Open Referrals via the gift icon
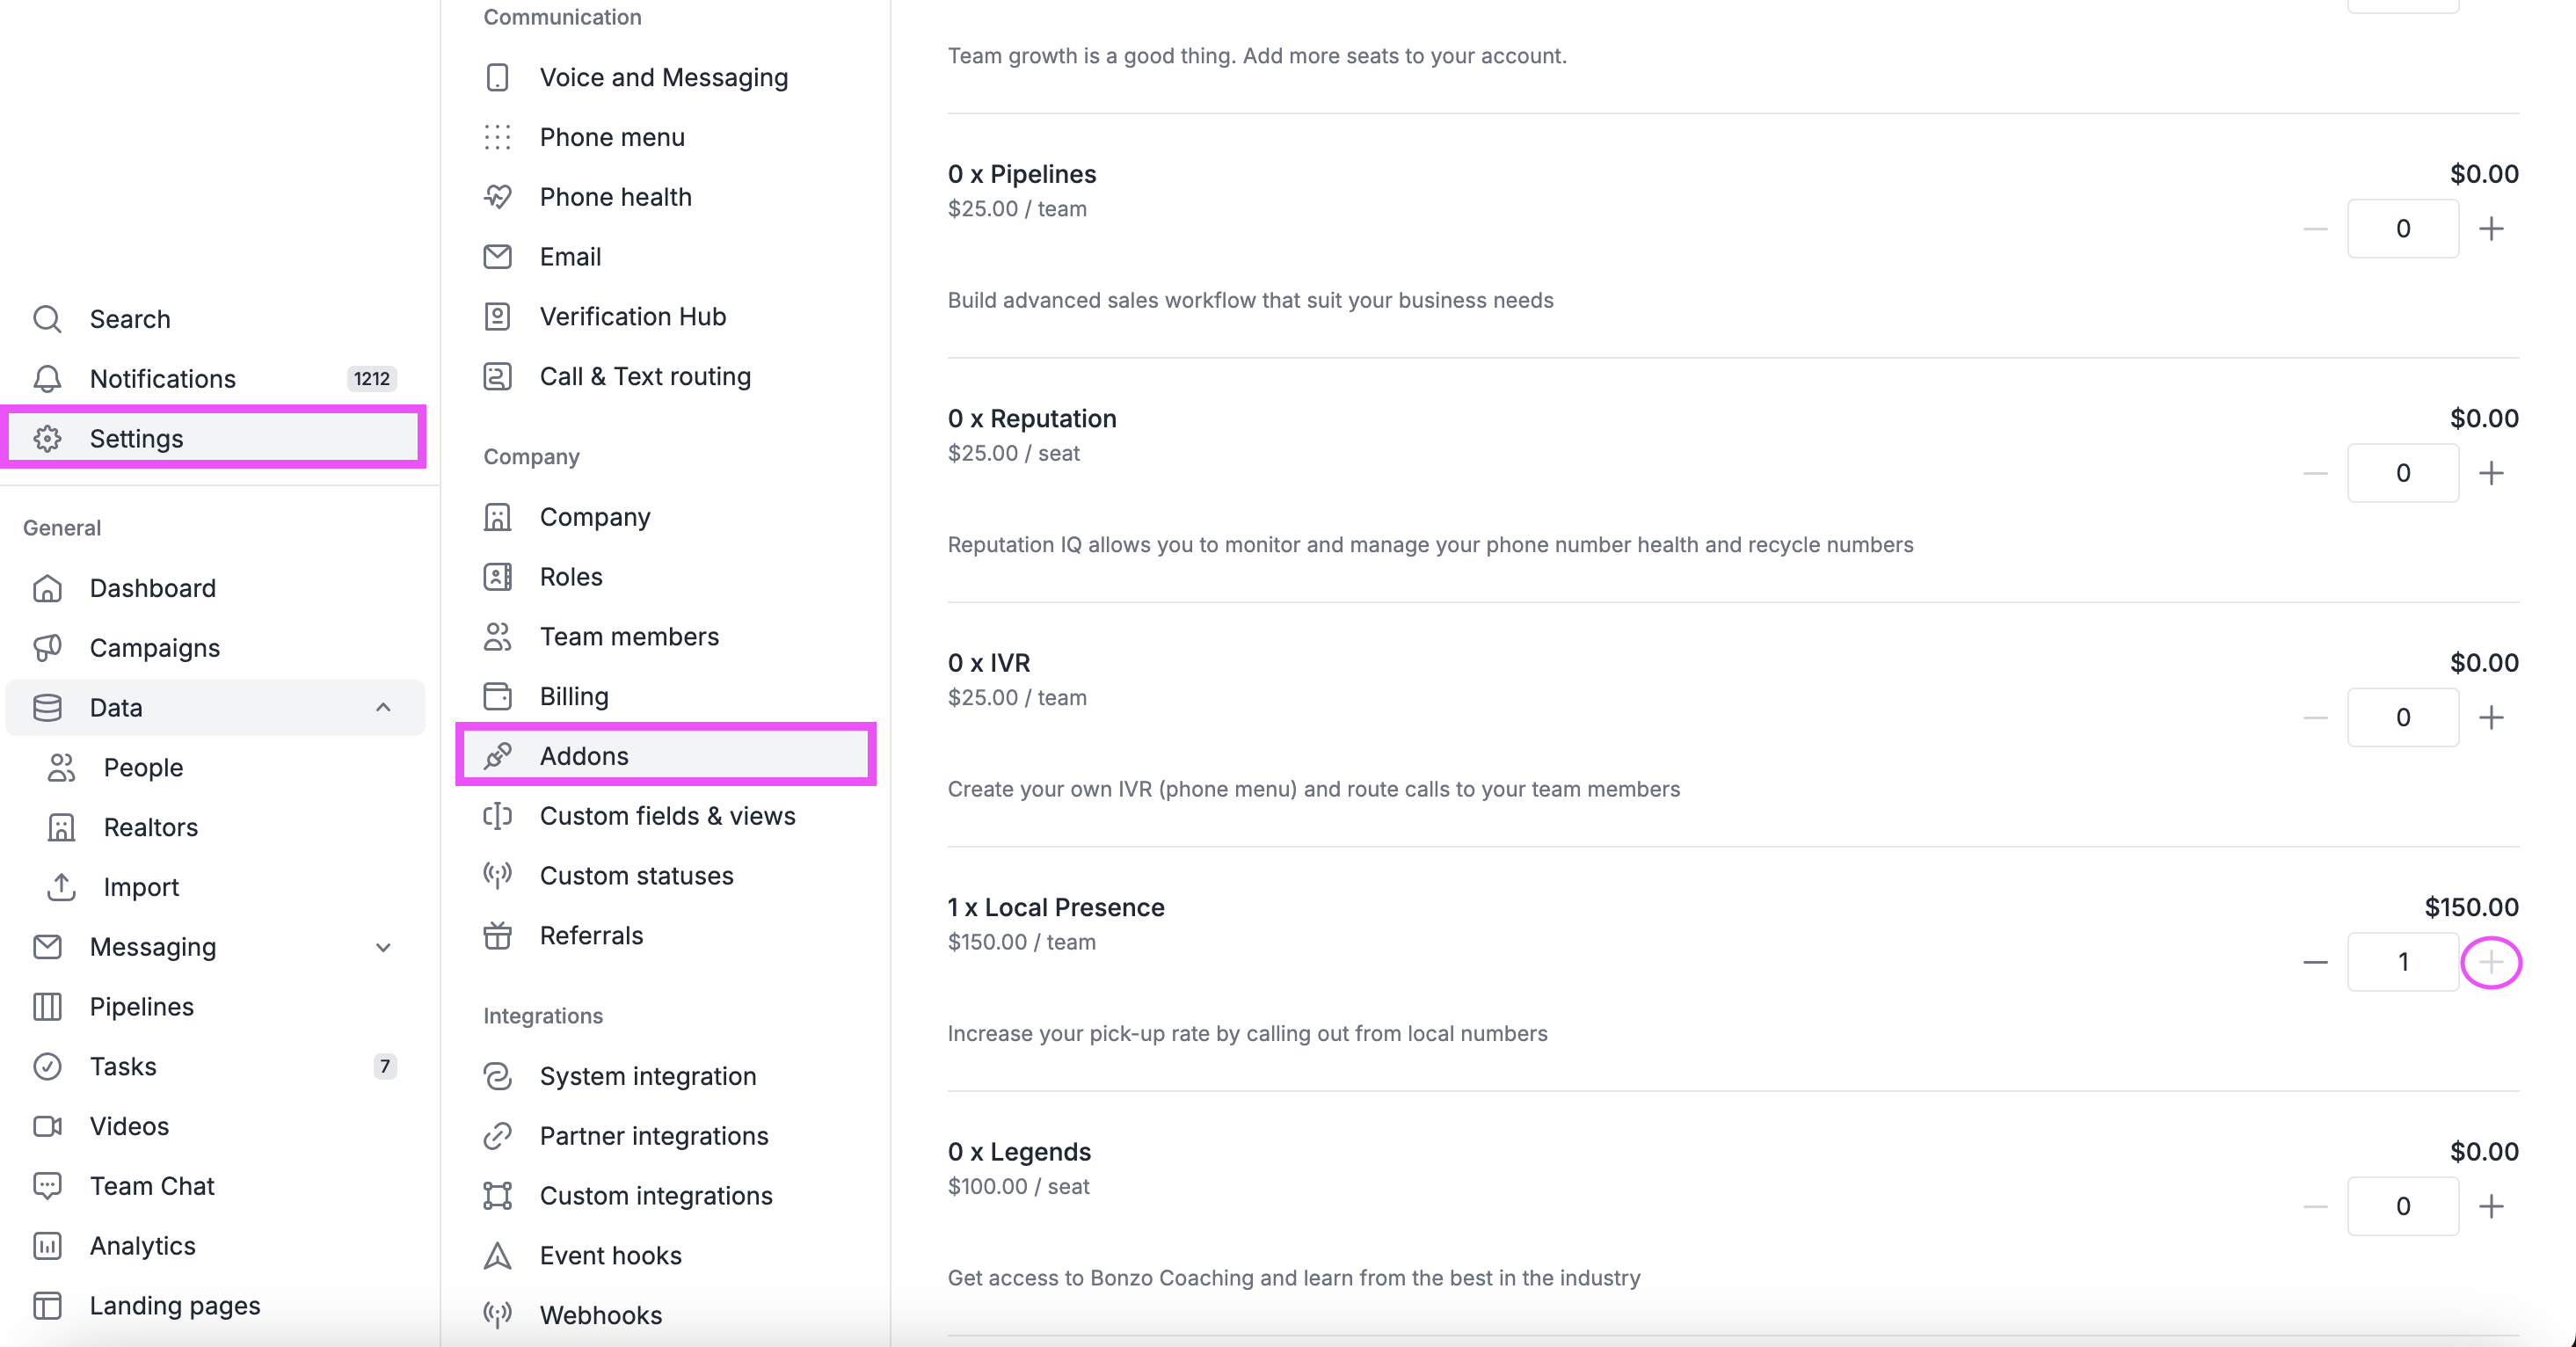 (x=497, y=936)
